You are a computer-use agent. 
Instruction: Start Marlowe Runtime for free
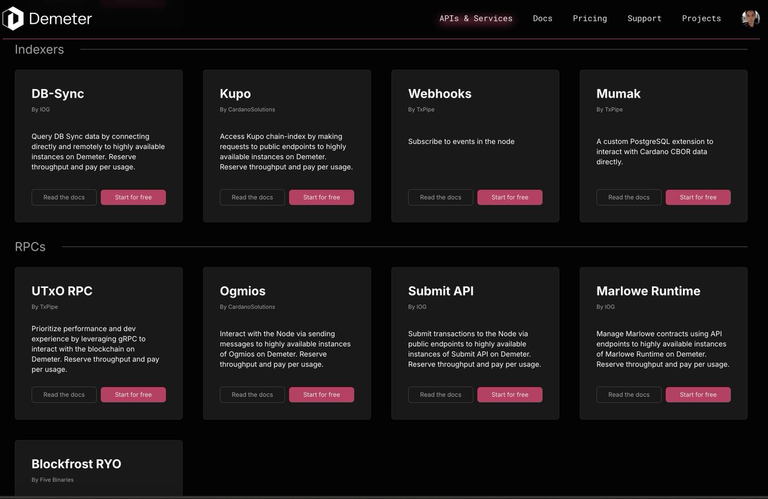(698, 395)
